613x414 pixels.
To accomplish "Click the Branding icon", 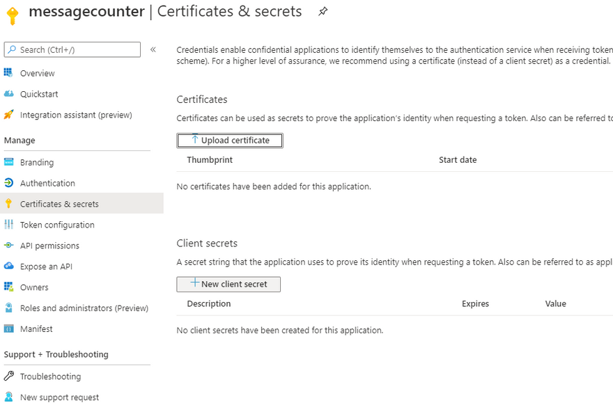I will click(x=8, y=162).
